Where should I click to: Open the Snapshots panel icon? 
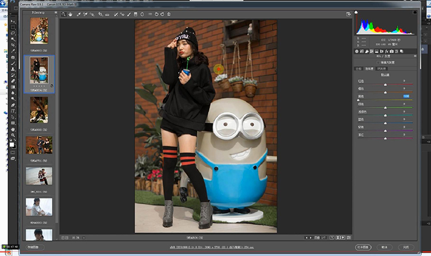(x=402, y=51)
